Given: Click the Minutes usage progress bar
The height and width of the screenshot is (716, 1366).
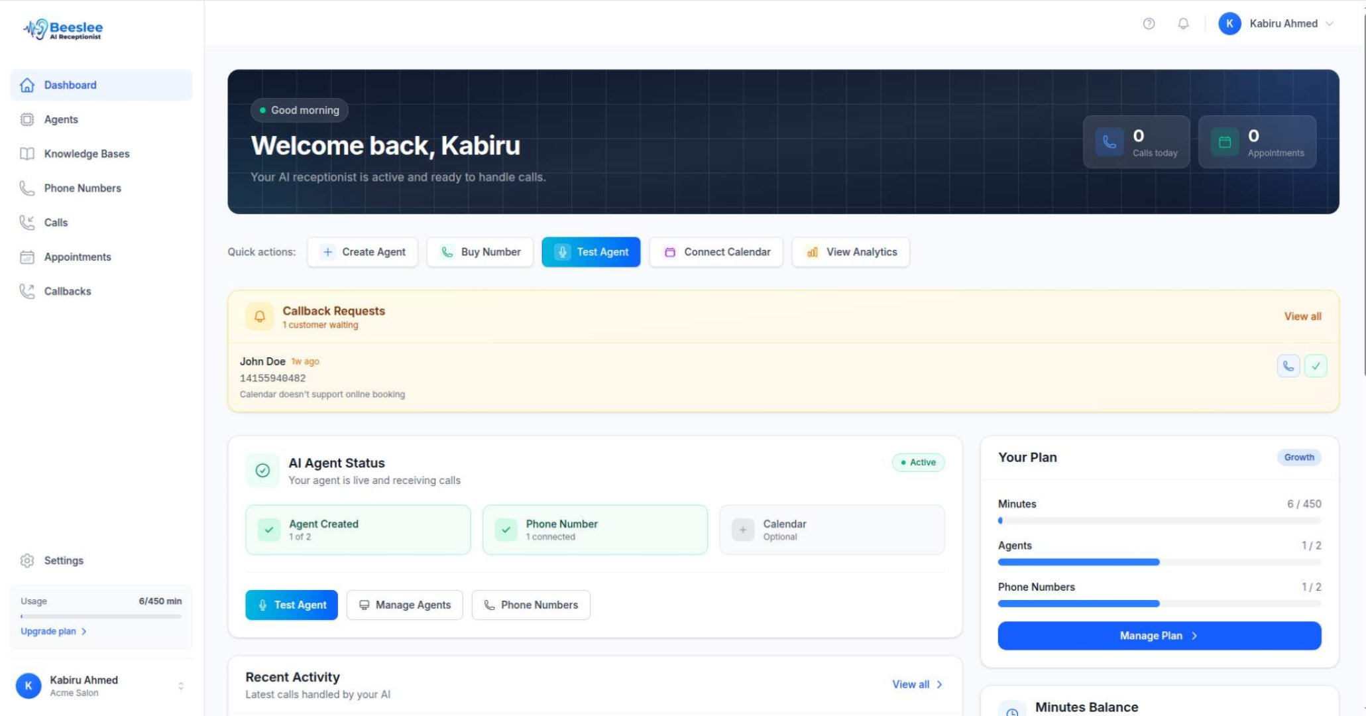Looking at the screenshot, I should coord(1159,520).
